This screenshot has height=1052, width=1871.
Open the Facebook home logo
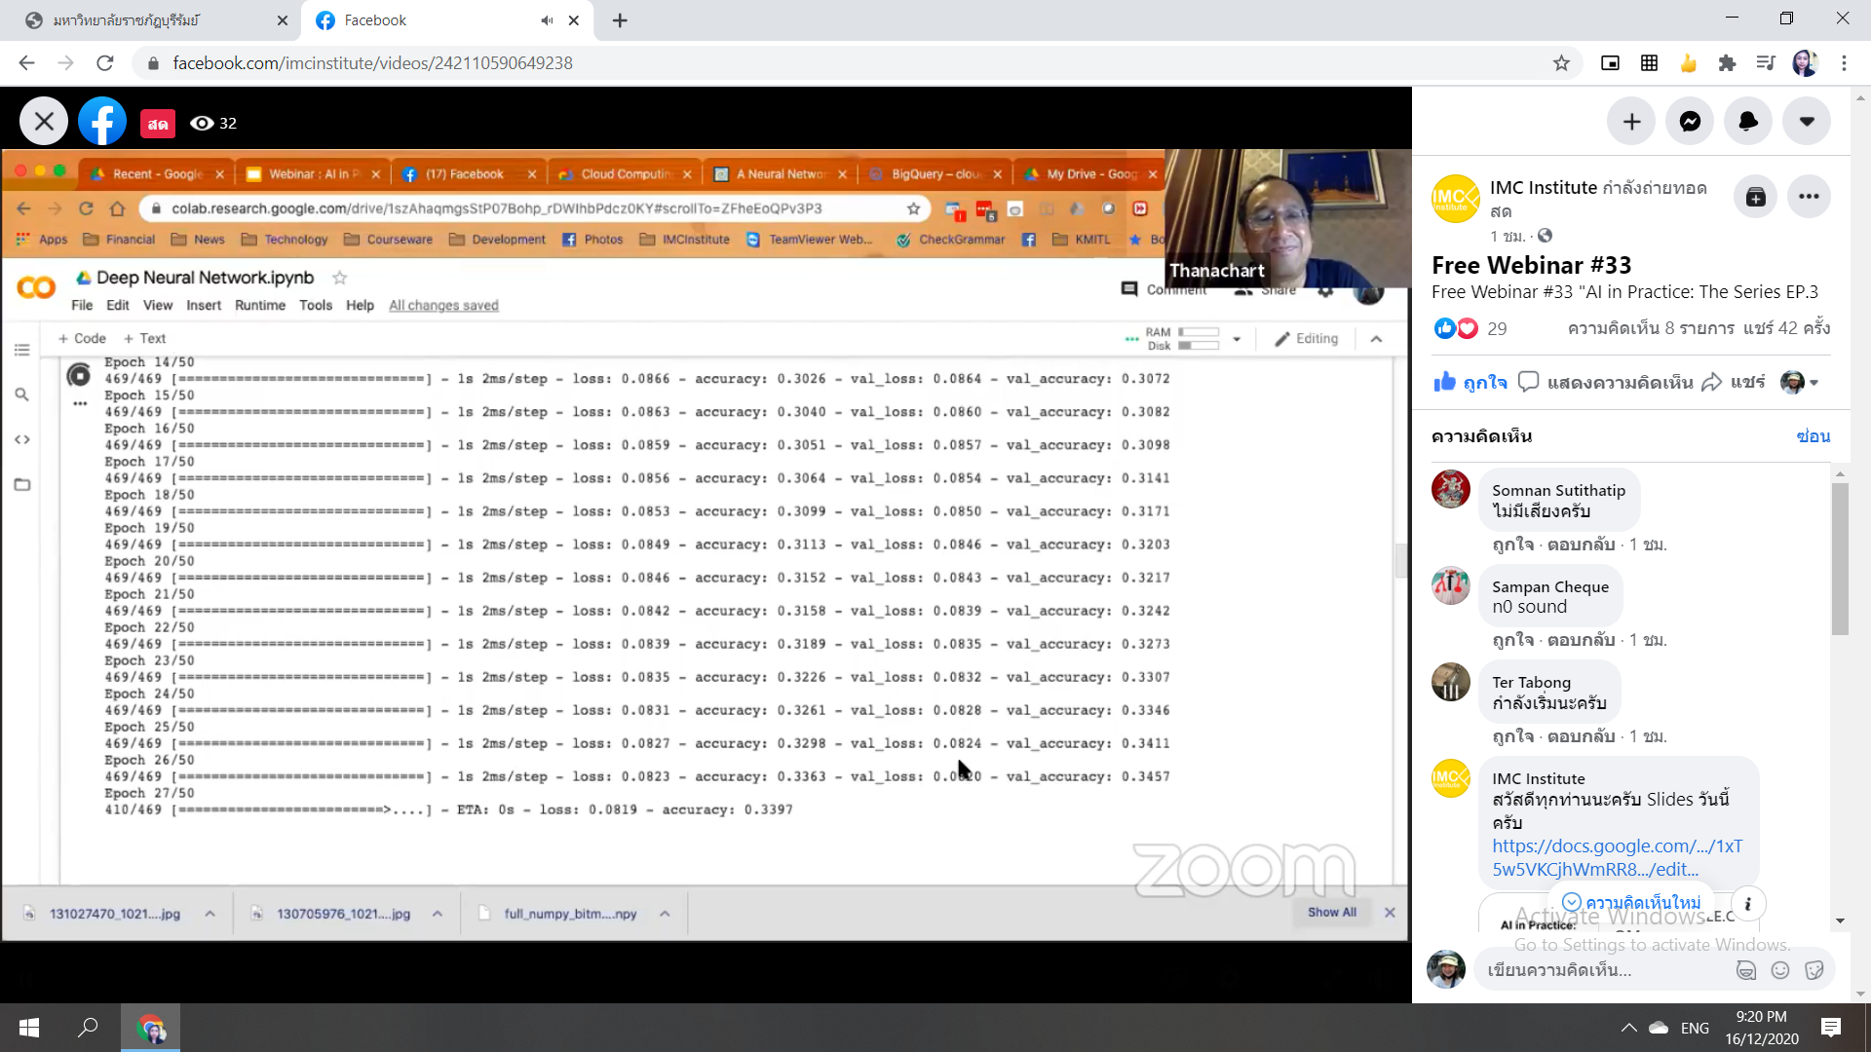pos(102,122)
